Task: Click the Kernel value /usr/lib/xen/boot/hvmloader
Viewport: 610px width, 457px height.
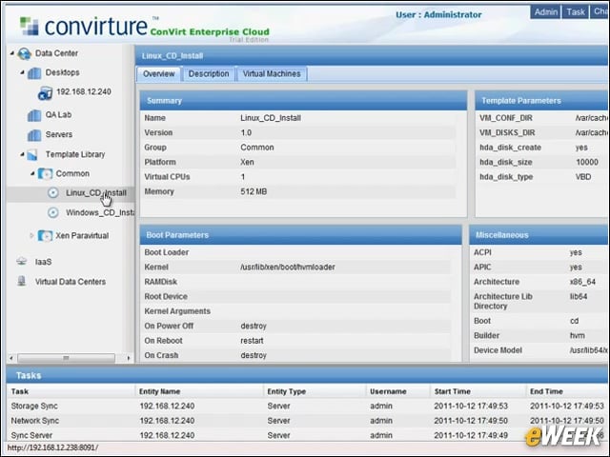Action: coord(288,267)
